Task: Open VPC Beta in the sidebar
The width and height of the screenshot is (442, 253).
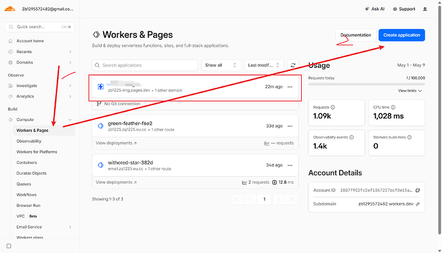Action: [x=27, y=216]
